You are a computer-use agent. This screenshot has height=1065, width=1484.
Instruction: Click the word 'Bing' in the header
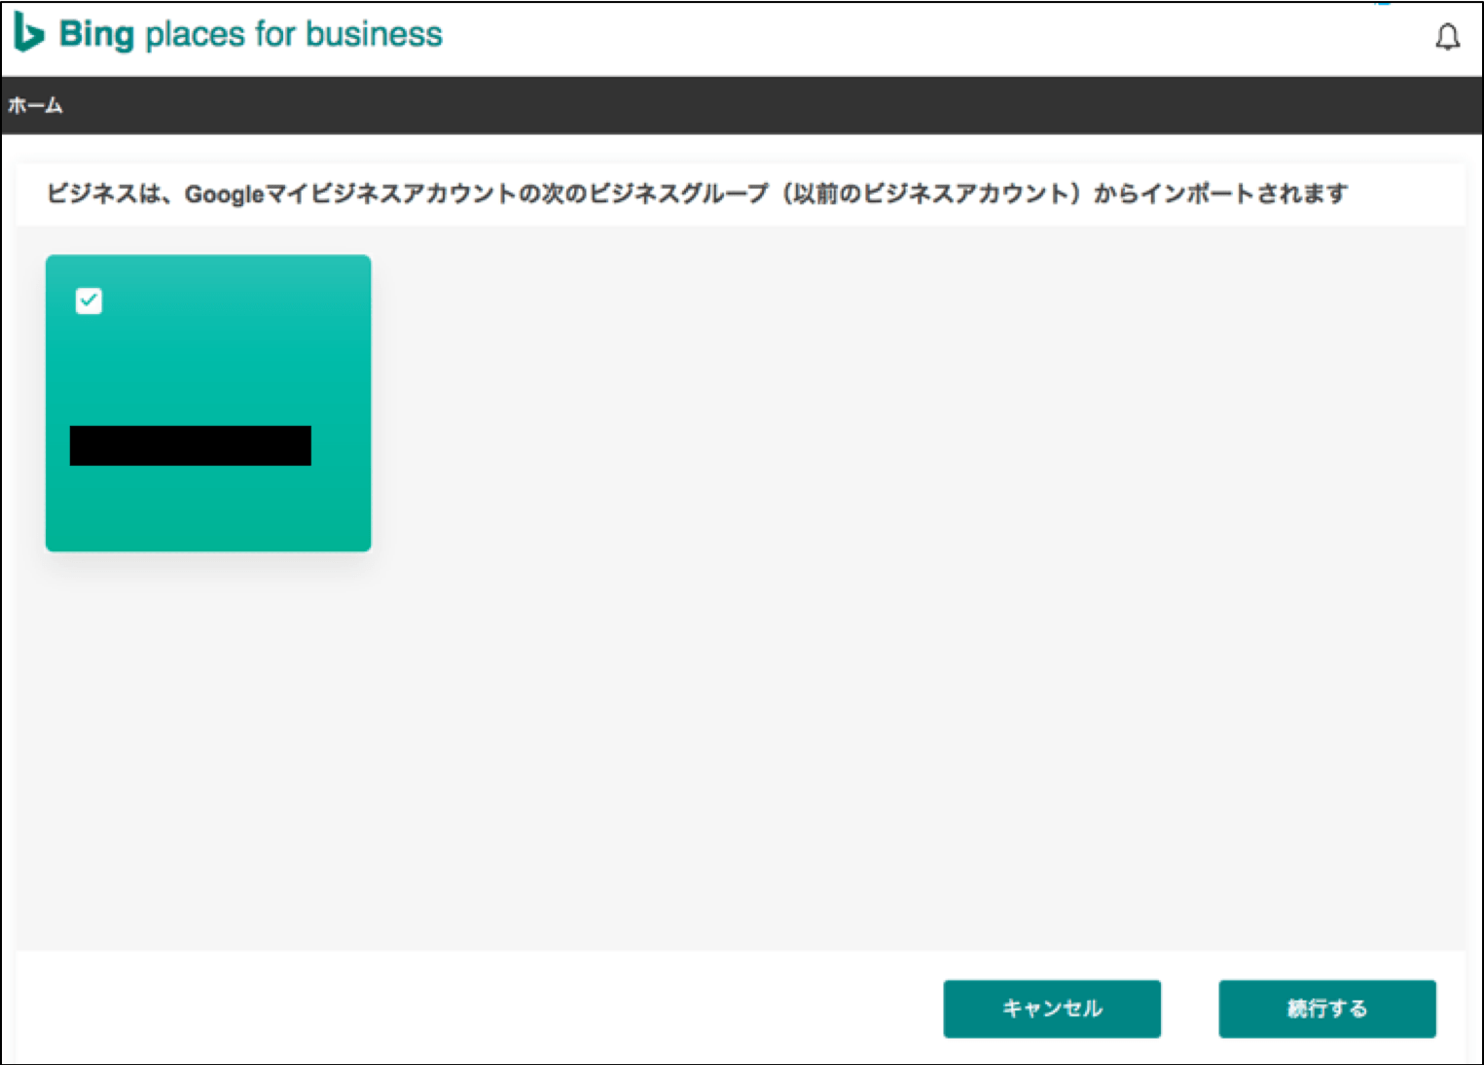point(96,34)
